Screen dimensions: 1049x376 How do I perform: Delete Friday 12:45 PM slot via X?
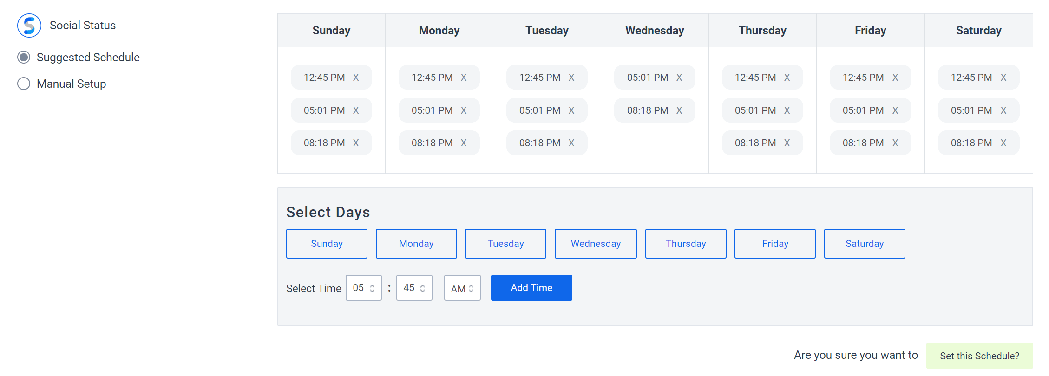coord(895,78)
